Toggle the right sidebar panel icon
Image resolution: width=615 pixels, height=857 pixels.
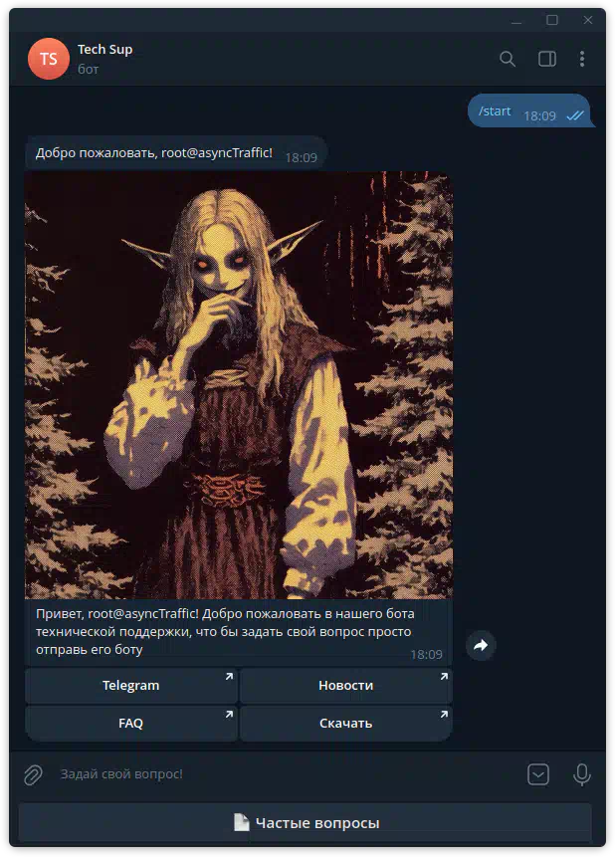coord(546,59)
